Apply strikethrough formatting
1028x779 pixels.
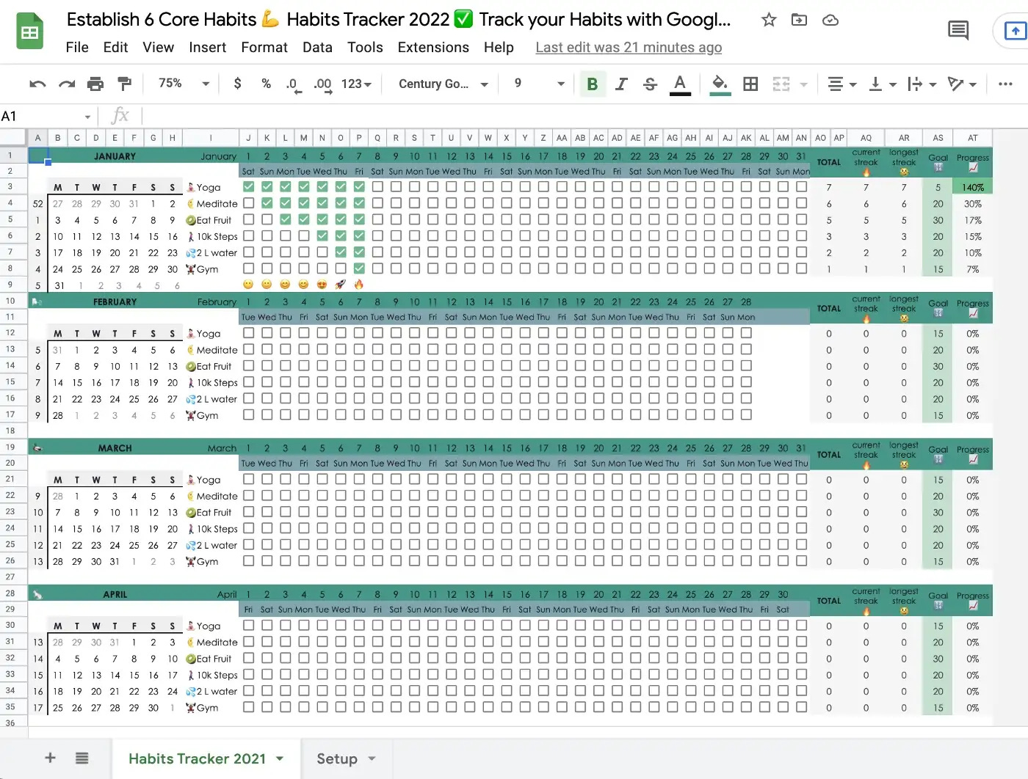pyautogui.click(x=650, y=84)
